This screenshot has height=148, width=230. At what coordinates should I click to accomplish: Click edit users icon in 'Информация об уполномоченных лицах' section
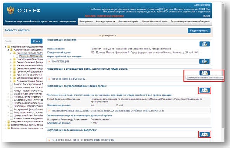(x=205, y=90)
